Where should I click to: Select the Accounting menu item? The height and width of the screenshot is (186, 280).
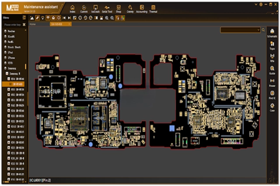click(142, 9)
